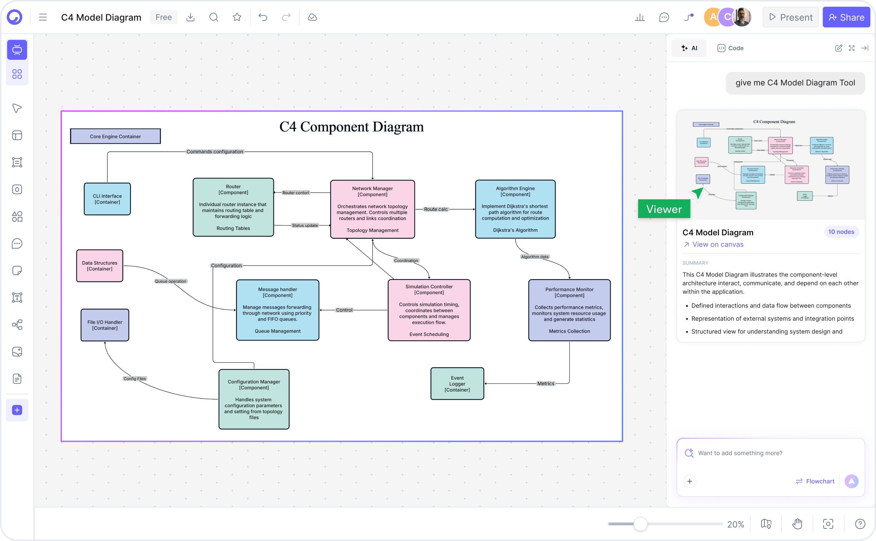Click the 20% zoom level value

736,524
